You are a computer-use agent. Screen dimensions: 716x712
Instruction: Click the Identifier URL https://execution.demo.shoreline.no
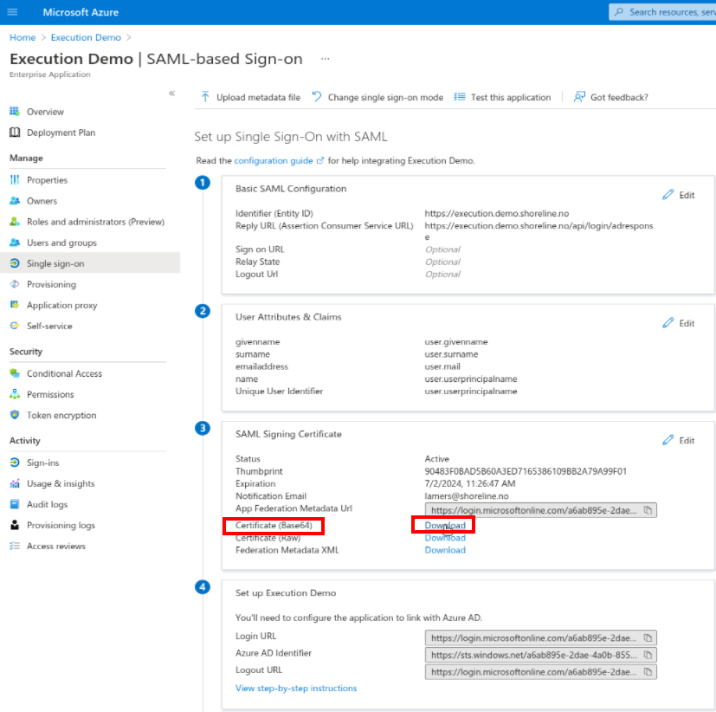click(496, 213)
